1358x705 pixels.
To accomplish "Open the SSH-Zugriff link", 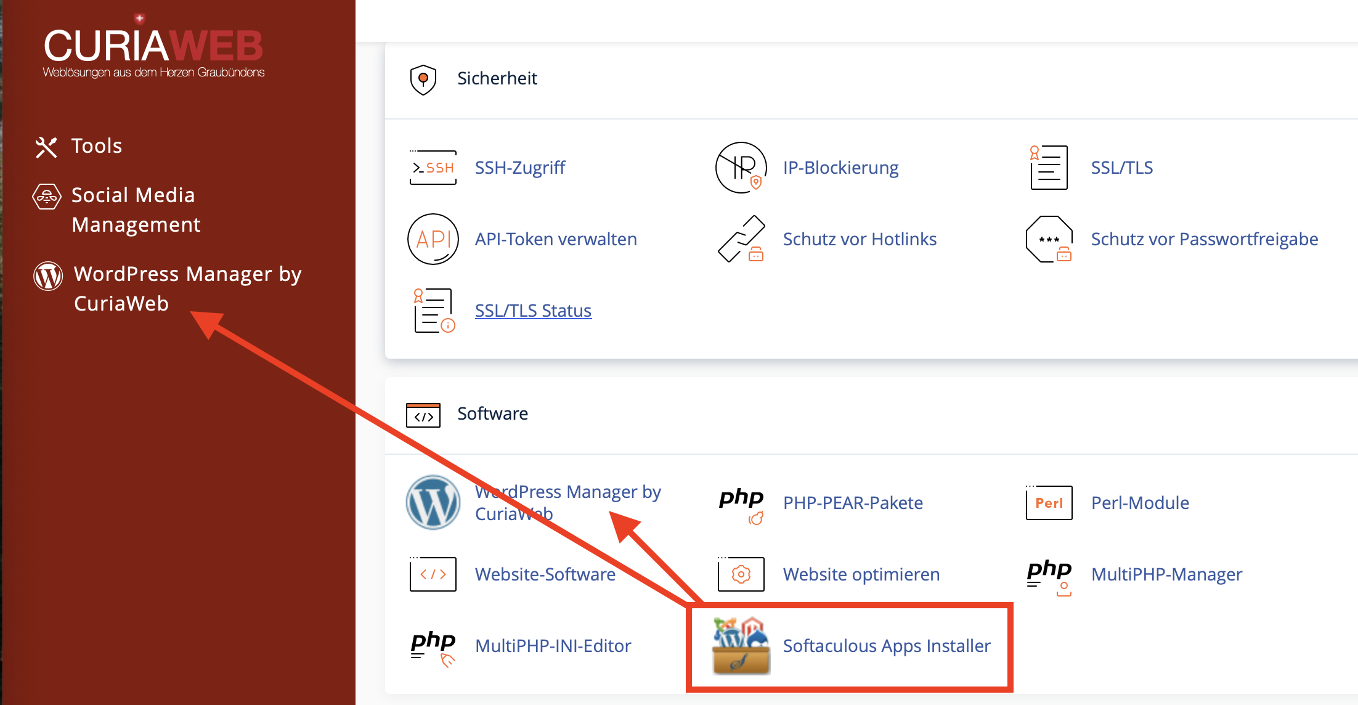I will tap(520, 168).
